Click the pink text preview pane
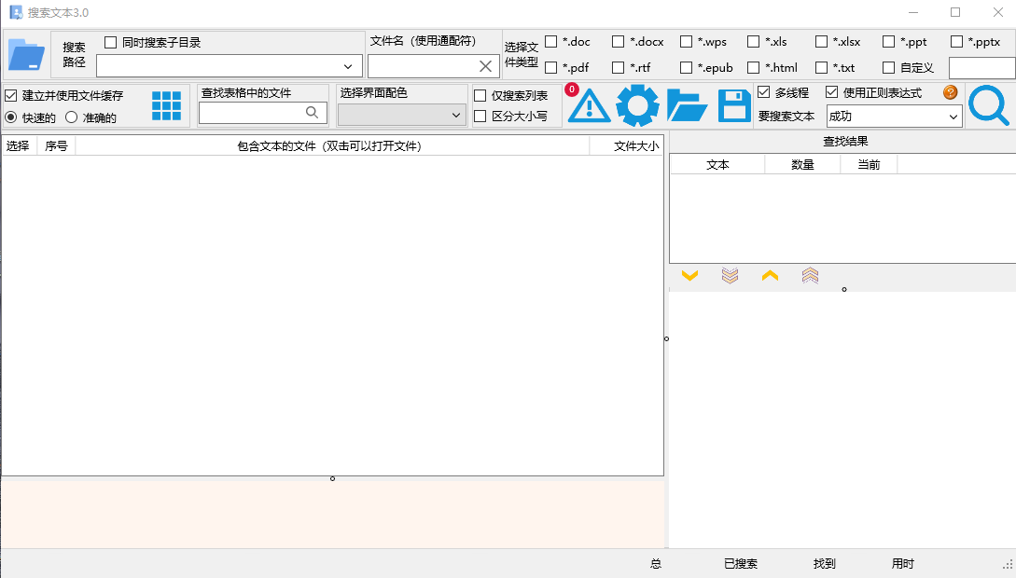1016x578 pixels. point(332,515)
